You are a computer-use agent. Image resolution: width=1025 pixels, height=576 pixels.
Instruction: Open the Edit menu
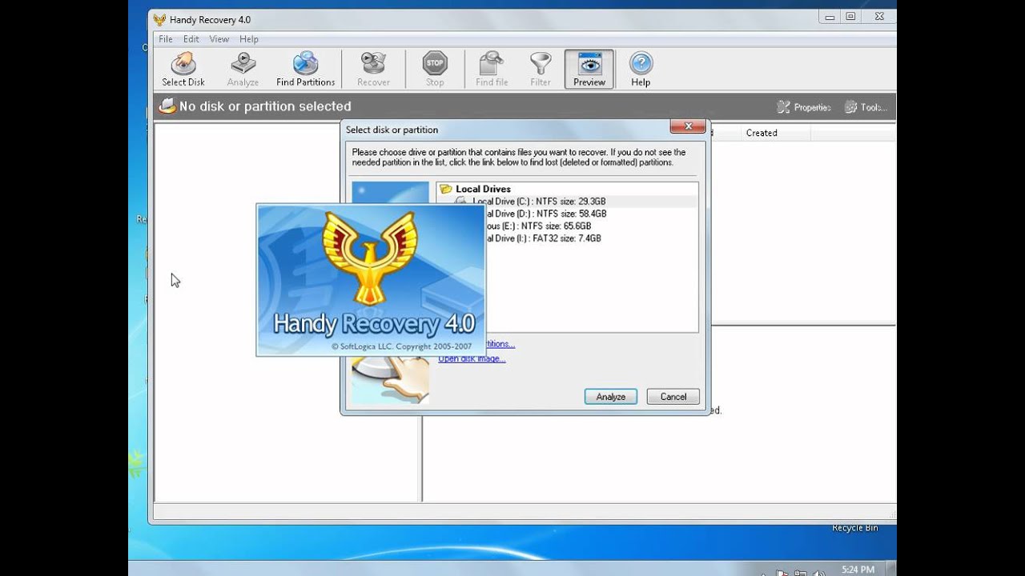[x=191, y=39]
